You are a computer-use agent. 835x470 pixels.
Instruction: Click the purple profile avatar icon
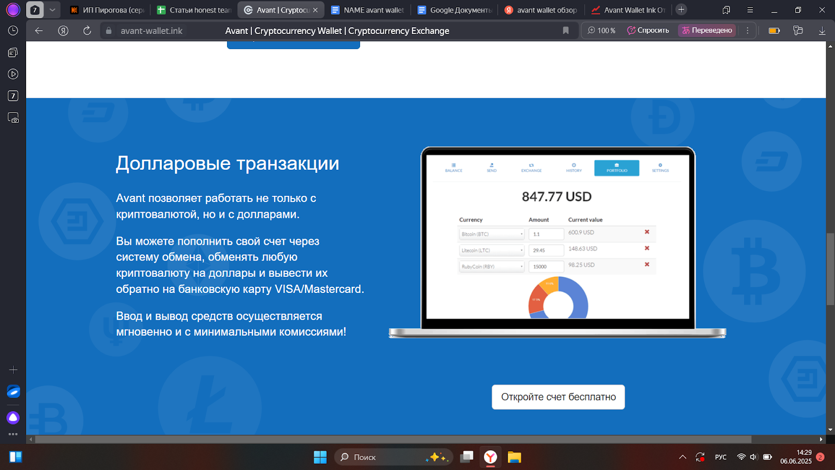coord(13,9)
